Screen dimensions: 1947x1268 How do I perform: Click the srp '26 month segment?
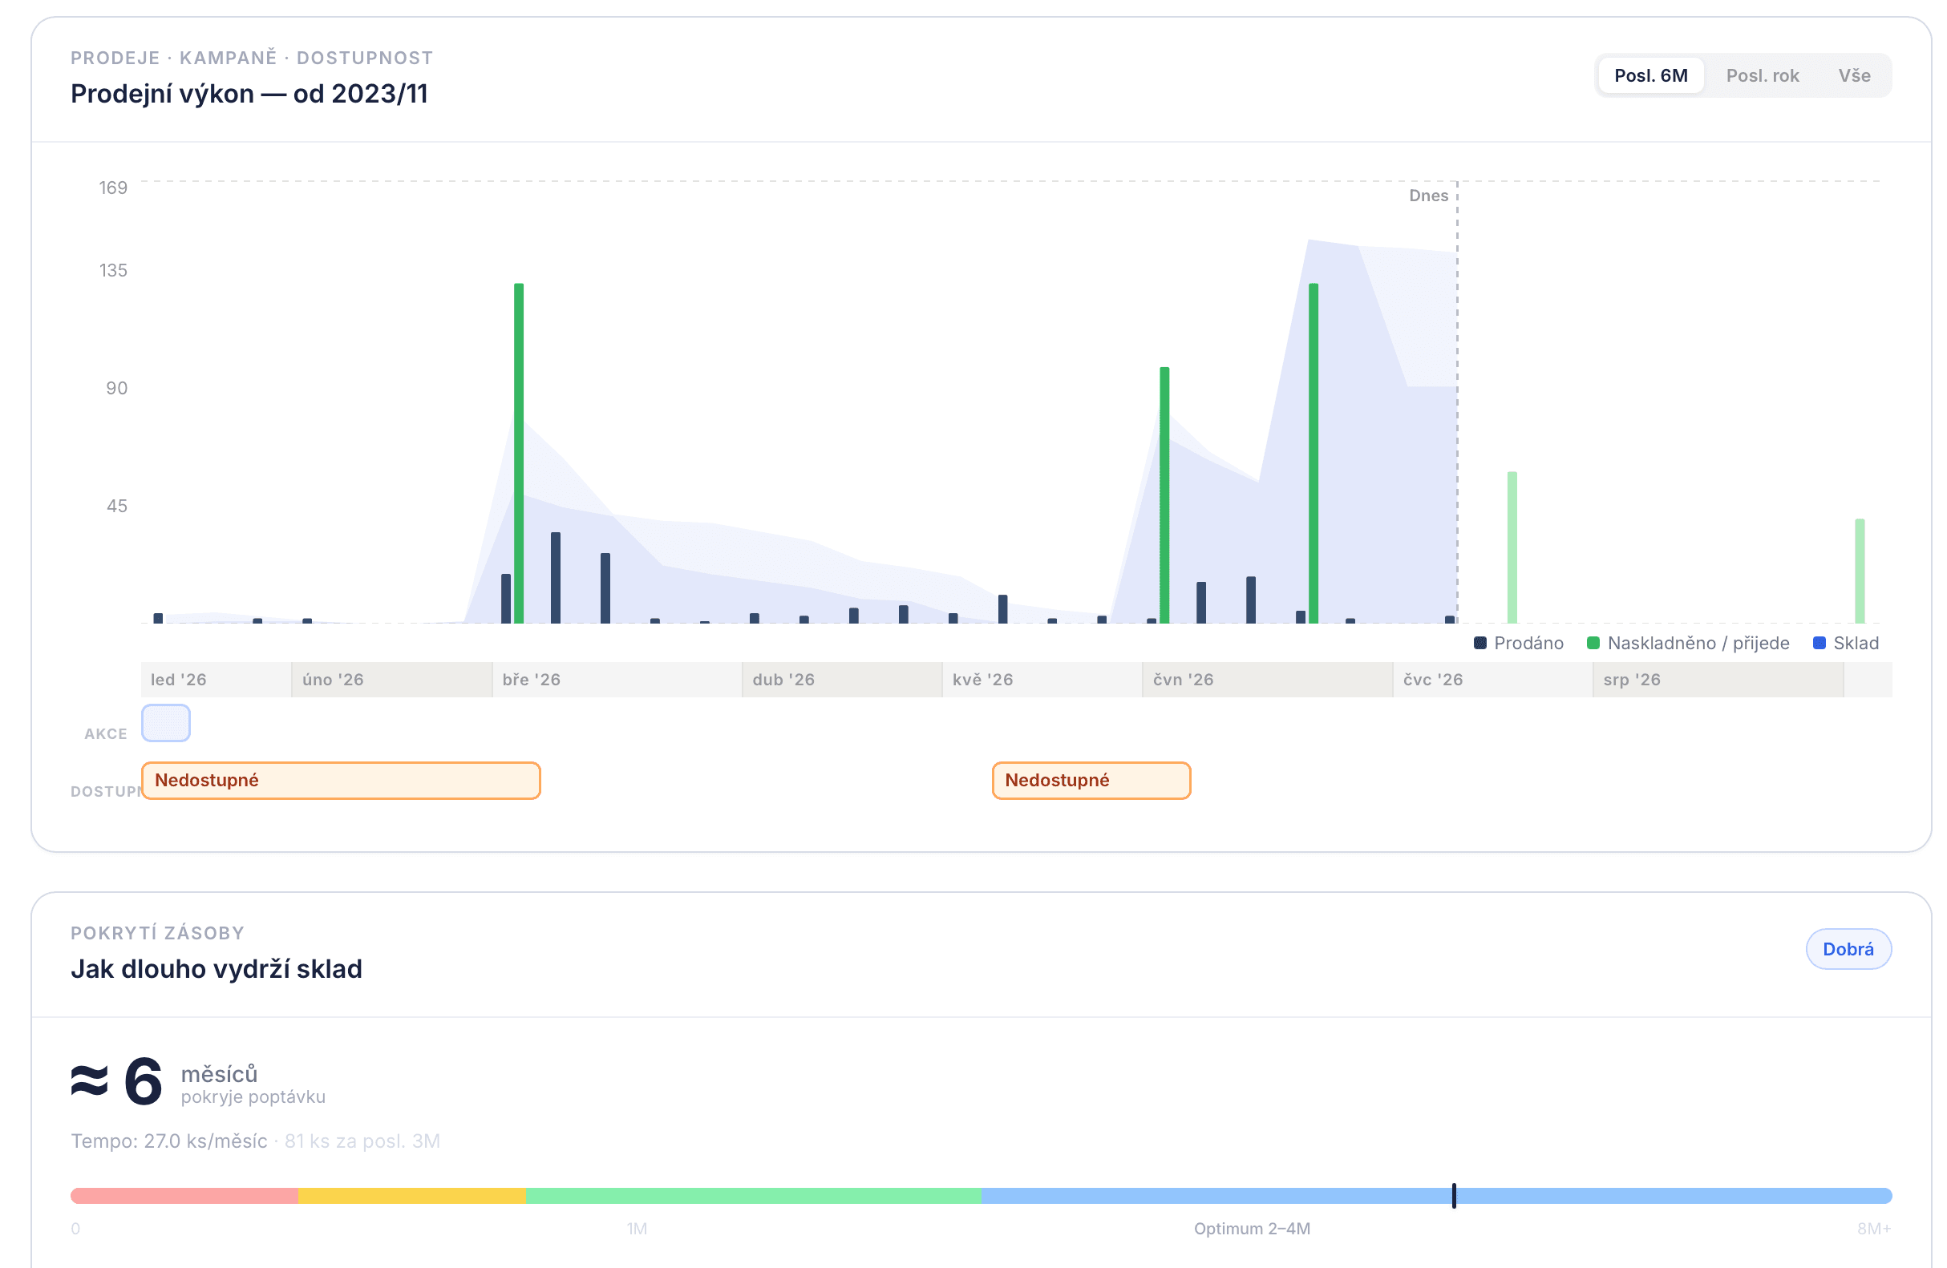pos(1718,680)
